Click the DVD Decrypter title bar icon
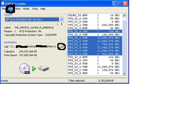Viewport: 175px width, 131px height. coord(3,3)
